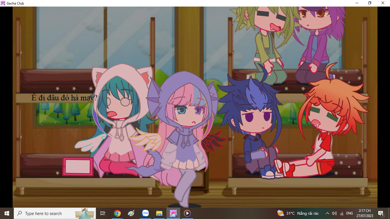Viewport: 390px width, 219px height.
Task: Switch the ENG input language
Action: tap(349, 213)
